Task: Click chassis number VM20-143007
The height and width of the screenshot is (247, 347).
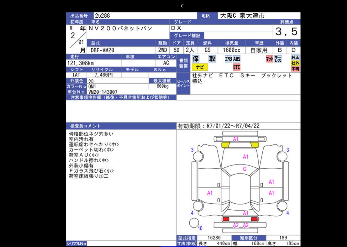Action: pos(103,92)
